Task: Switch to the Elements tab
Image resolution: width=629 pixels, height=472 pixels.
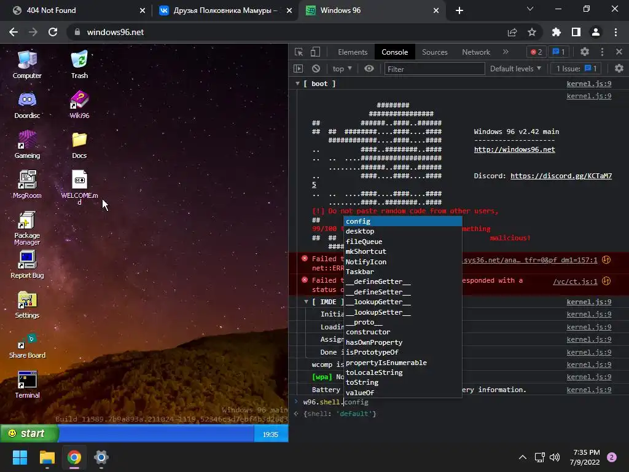Action: tap(353, 52)
